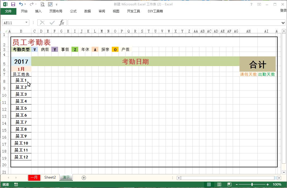Open Print Preview from Quick Access Toolbar
This screenshot has width=287, height=188.
(42, 5)
